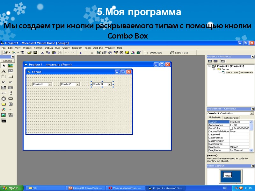
Task: Click the BackColor color swatch
Action: [x=231, y=128]
